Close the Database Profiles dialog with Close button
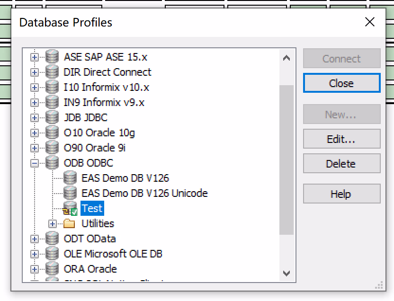This screenshot has width=394, height=301. [x=341, y=83]
